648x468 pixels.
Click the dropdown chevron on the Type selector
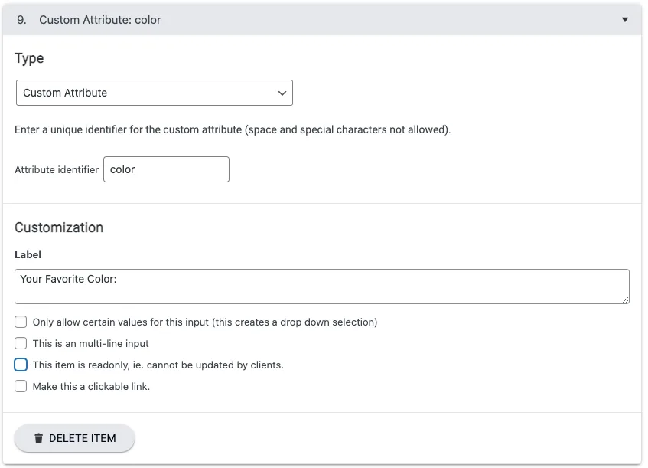click(x=283, y=93)
